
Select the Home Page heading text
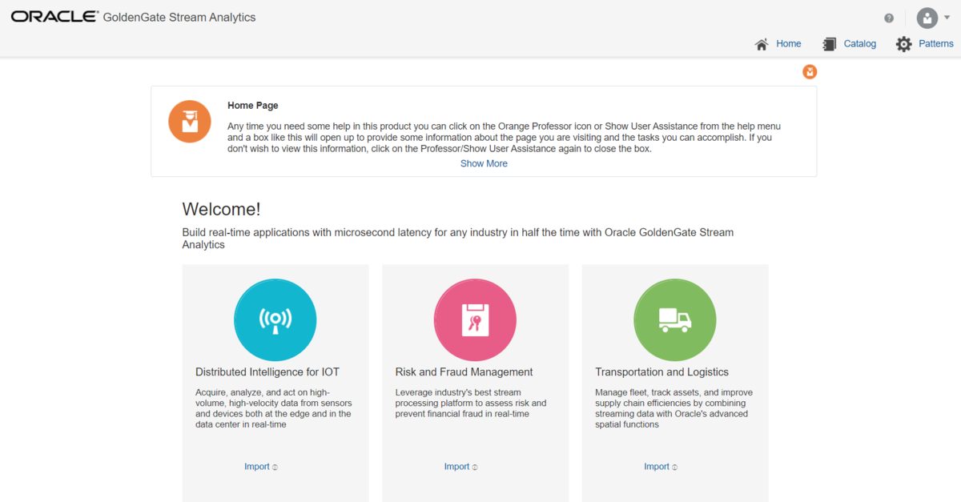tap(253, 106)
